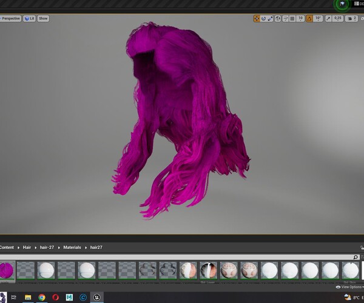Screen dimensions: 364x303
Task: Open the Show flags menu
Action: pyautogui.click(x=43, y=19)
